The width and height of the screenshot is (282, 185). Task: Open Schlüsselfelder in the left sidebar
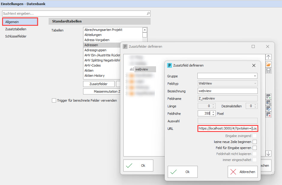(16, 36)
